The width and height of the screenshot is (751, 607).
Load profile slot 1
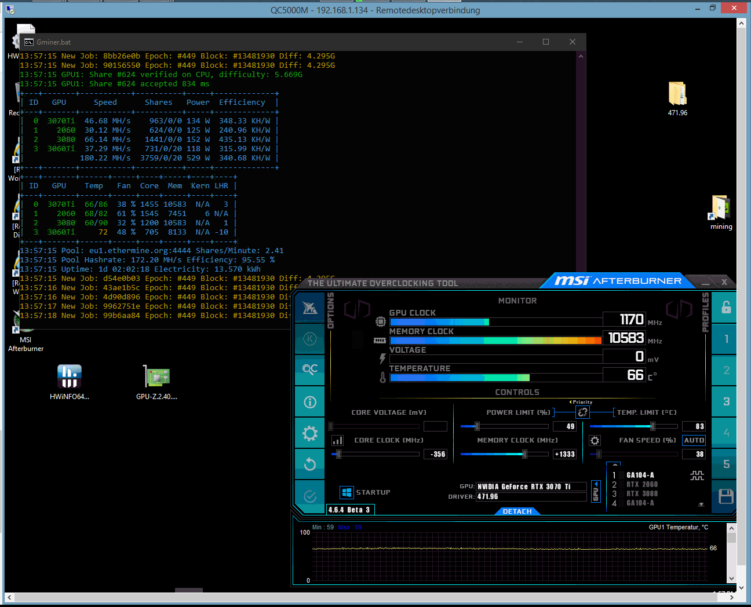(x=726, y=339)
